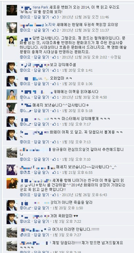
Task: Open the 수정됨 edit history link
Action: pyautogui.click(x=116, y=57)
